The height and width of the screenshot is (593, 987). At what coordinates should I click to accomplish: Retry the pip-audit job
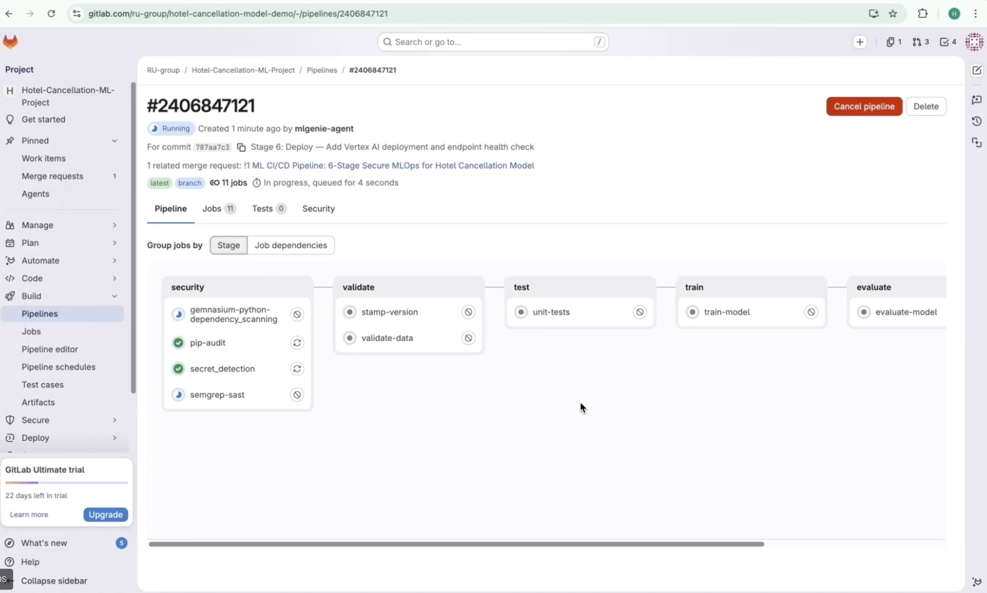click(297, 343)
